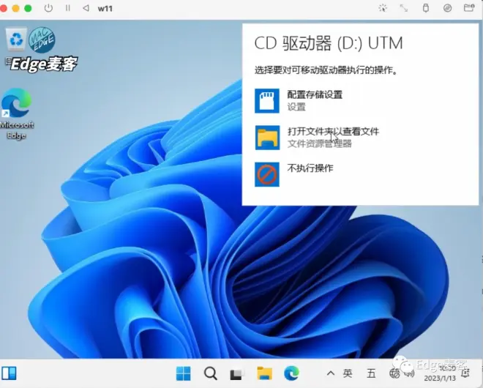Open the Windows Start menu
Screen dimensions: 483x388
pyautogui.click(x=183, y=374)
